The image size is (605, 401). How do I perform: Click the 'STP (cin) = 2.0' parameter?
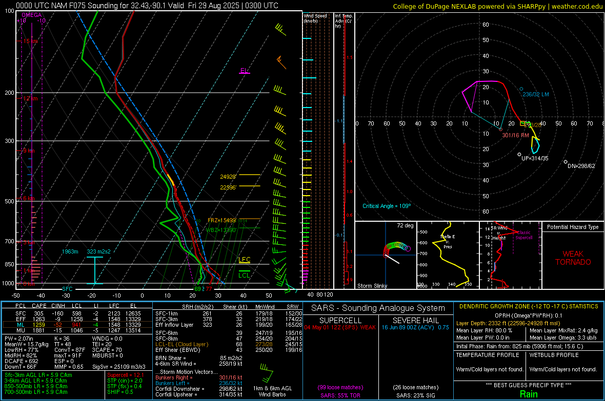coord(125,381)
